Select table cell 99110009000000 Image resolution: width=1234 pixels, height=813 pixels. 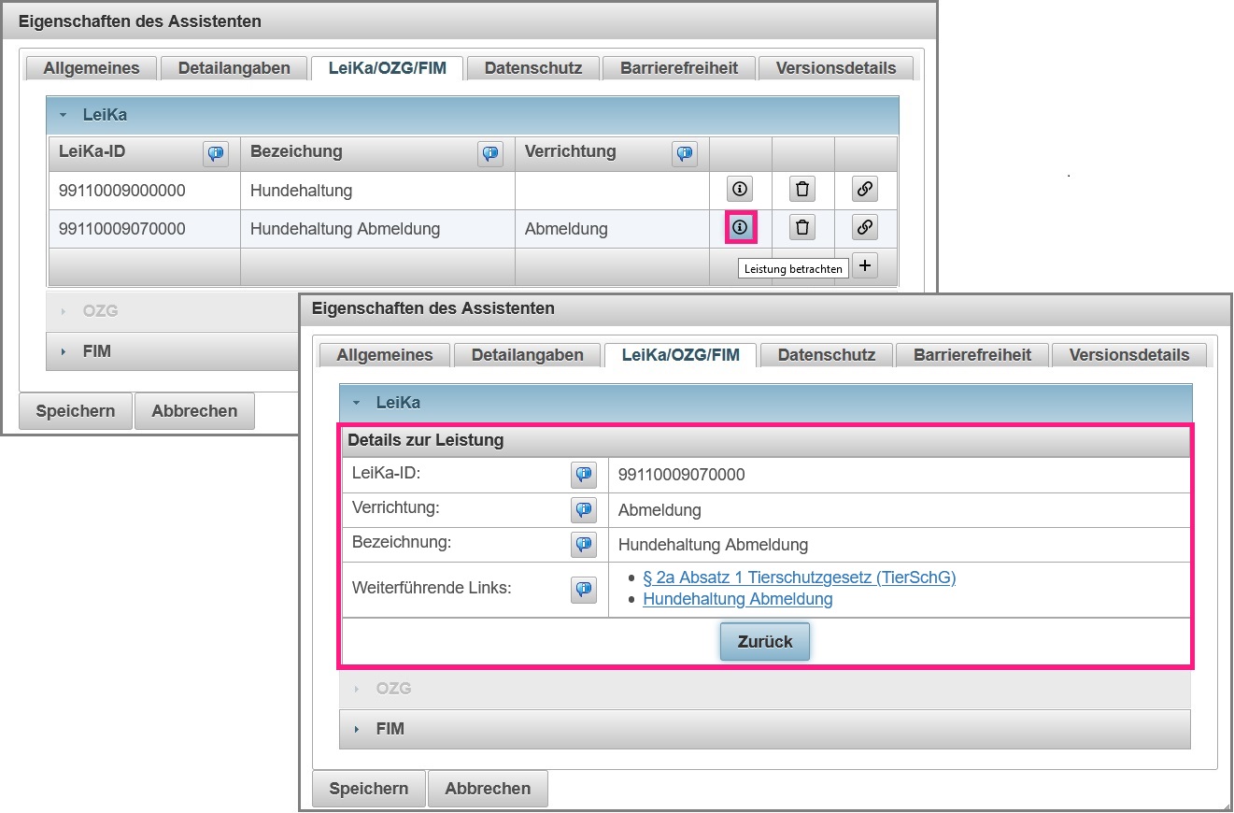click(x=145, y=191)
